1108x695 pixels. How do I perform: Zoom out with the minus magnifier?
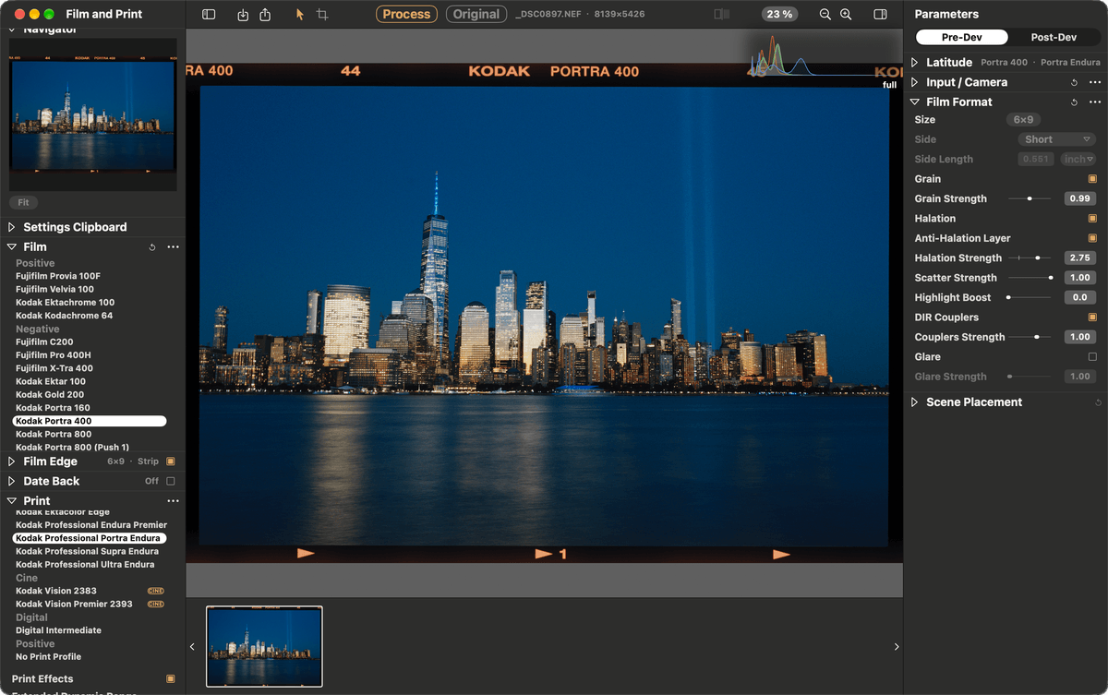(825, 15)
